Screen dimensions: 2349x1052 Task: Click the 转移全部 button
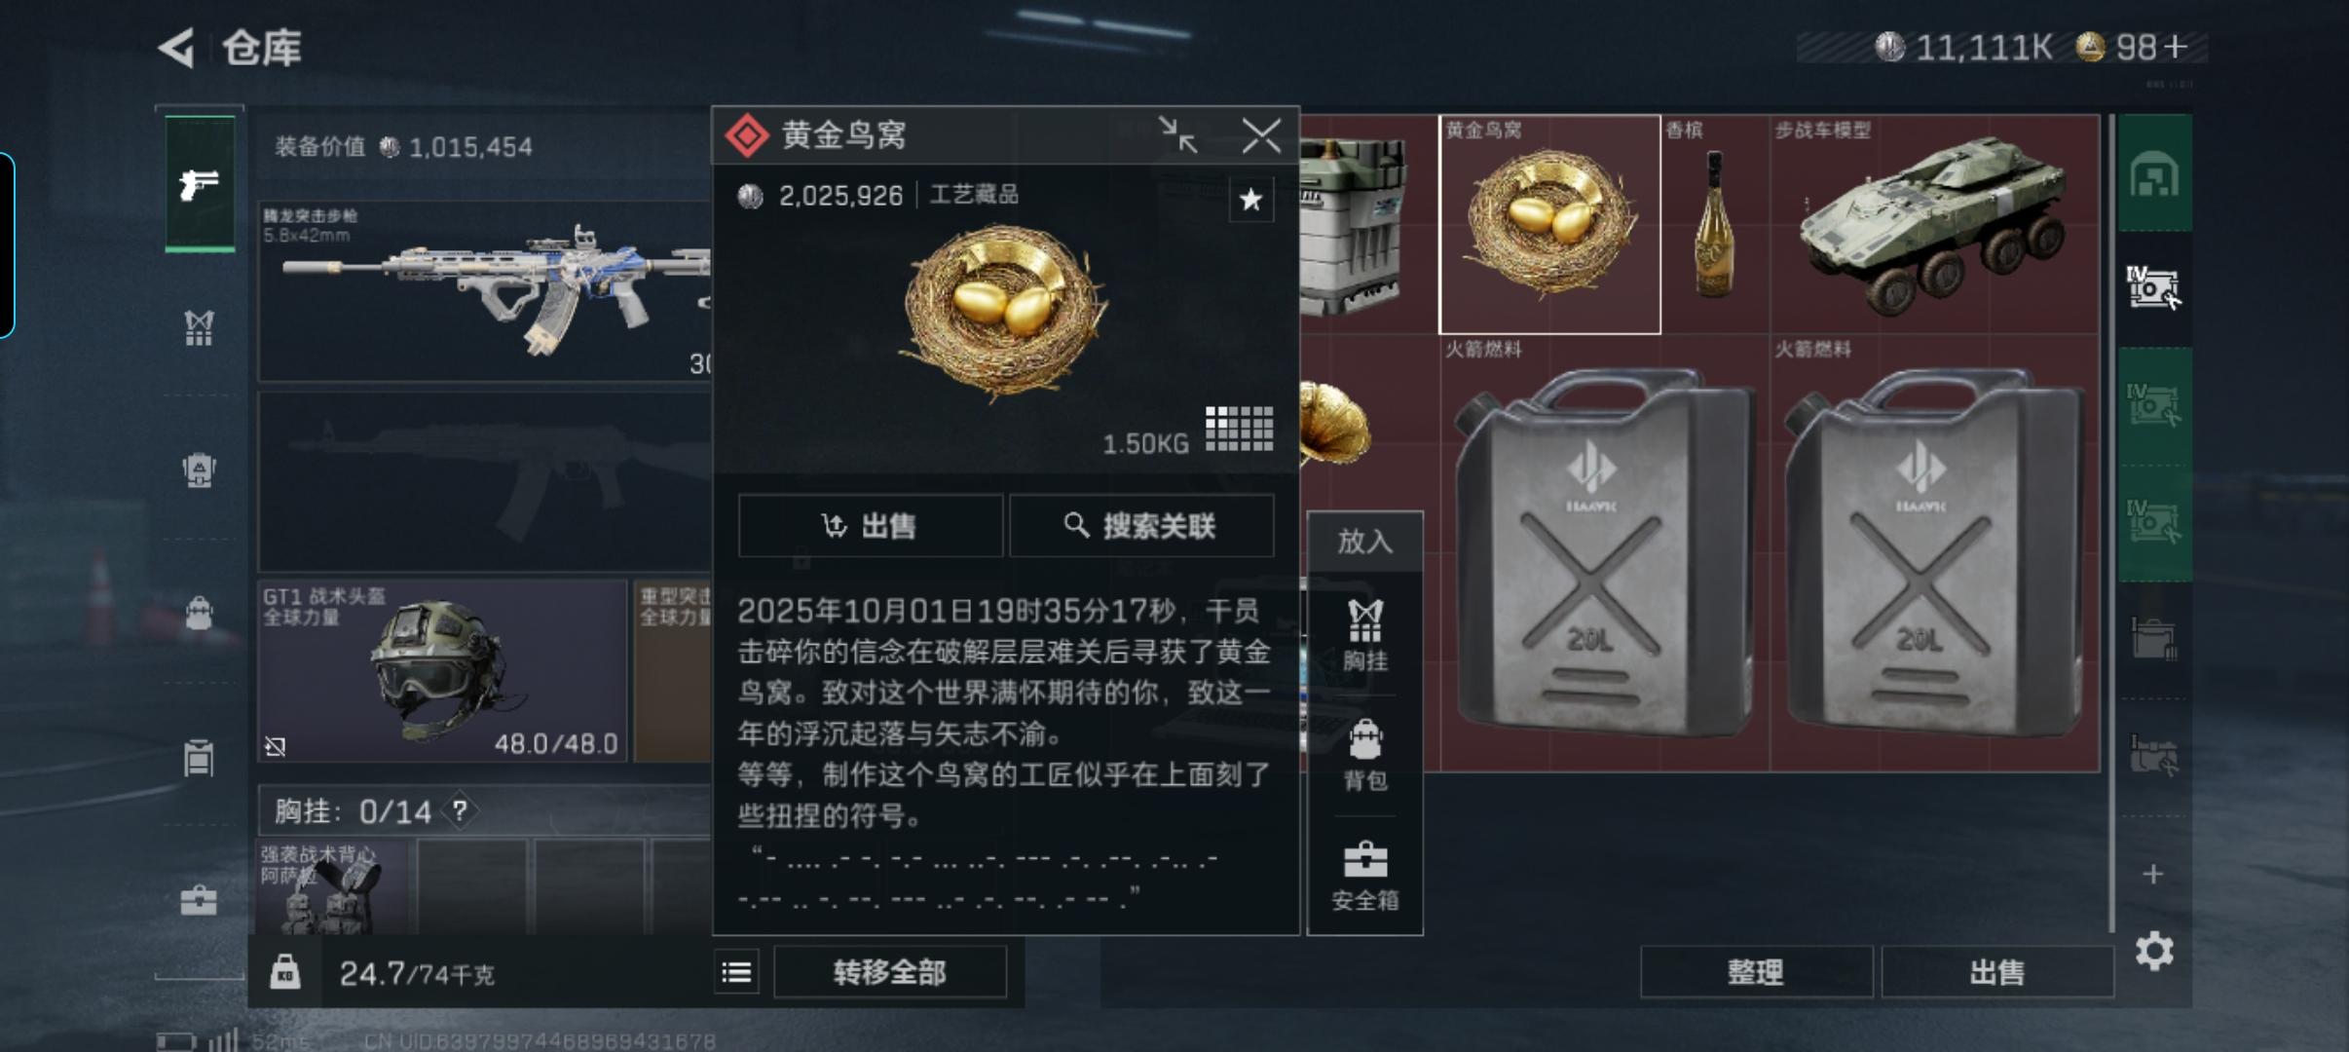pyautogui.click(x=890, y=972)
